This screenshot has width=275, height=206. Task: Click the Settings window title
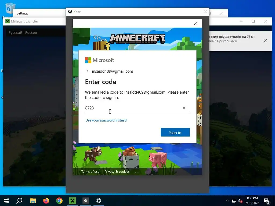(x=22, y=13)
